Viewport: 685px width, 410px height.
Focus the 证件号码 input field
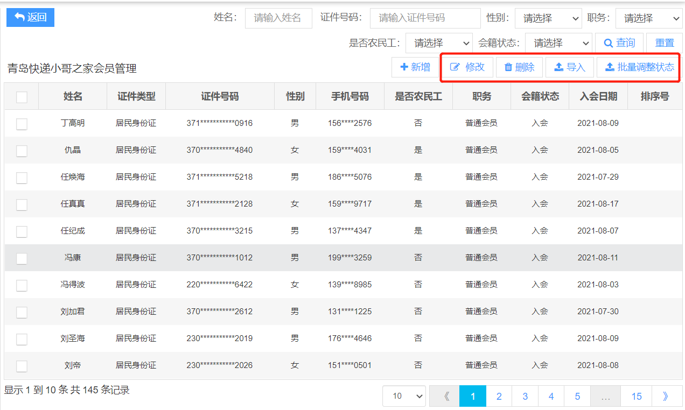[x=425, y=18]
